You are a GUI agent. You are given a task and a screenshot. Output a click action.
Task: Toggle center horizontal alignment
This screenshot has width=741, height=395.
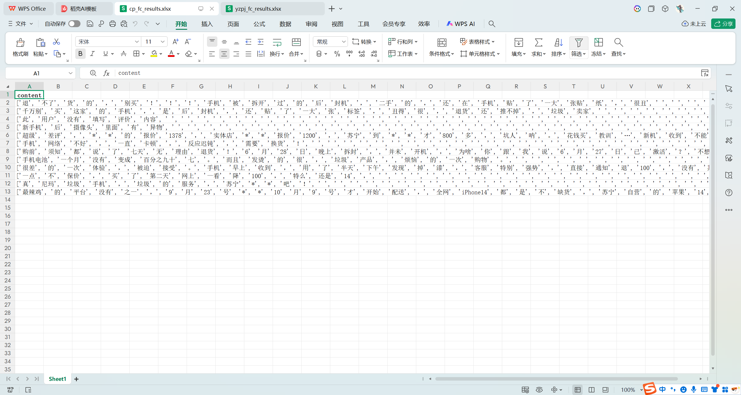[x=224, y=54]
